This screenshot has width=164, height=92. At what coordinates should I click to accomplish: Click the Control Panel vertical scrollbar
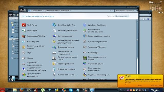(137, 47)
